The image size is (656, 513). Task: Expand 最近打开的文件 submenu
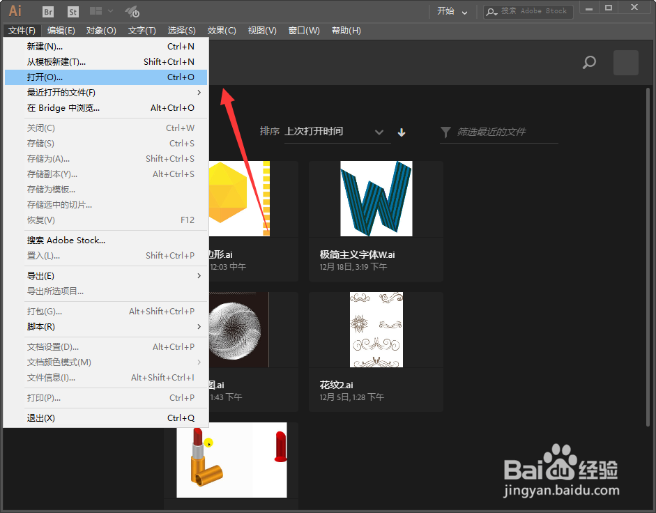[x=106, y=93]
